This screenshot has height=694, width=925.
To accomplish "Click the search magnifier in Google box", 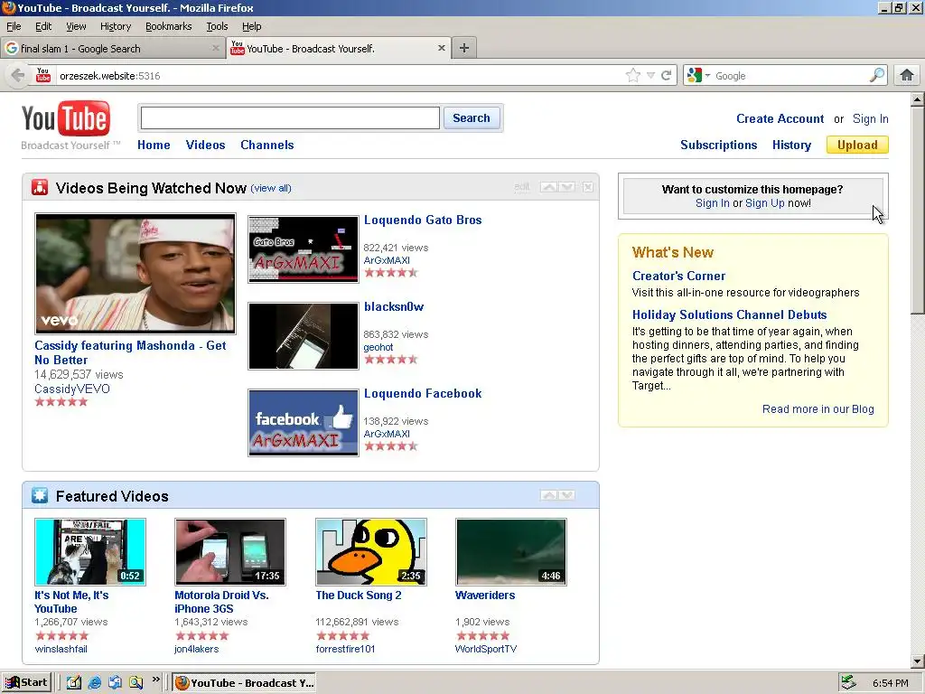I will (877, 76).
